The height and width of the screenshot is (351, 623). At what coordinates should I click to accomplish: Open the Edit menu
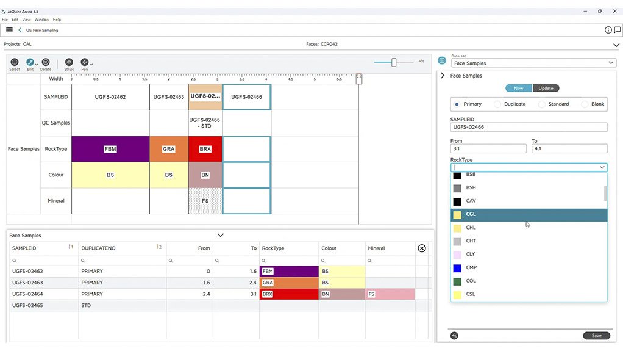click(15, 19)
